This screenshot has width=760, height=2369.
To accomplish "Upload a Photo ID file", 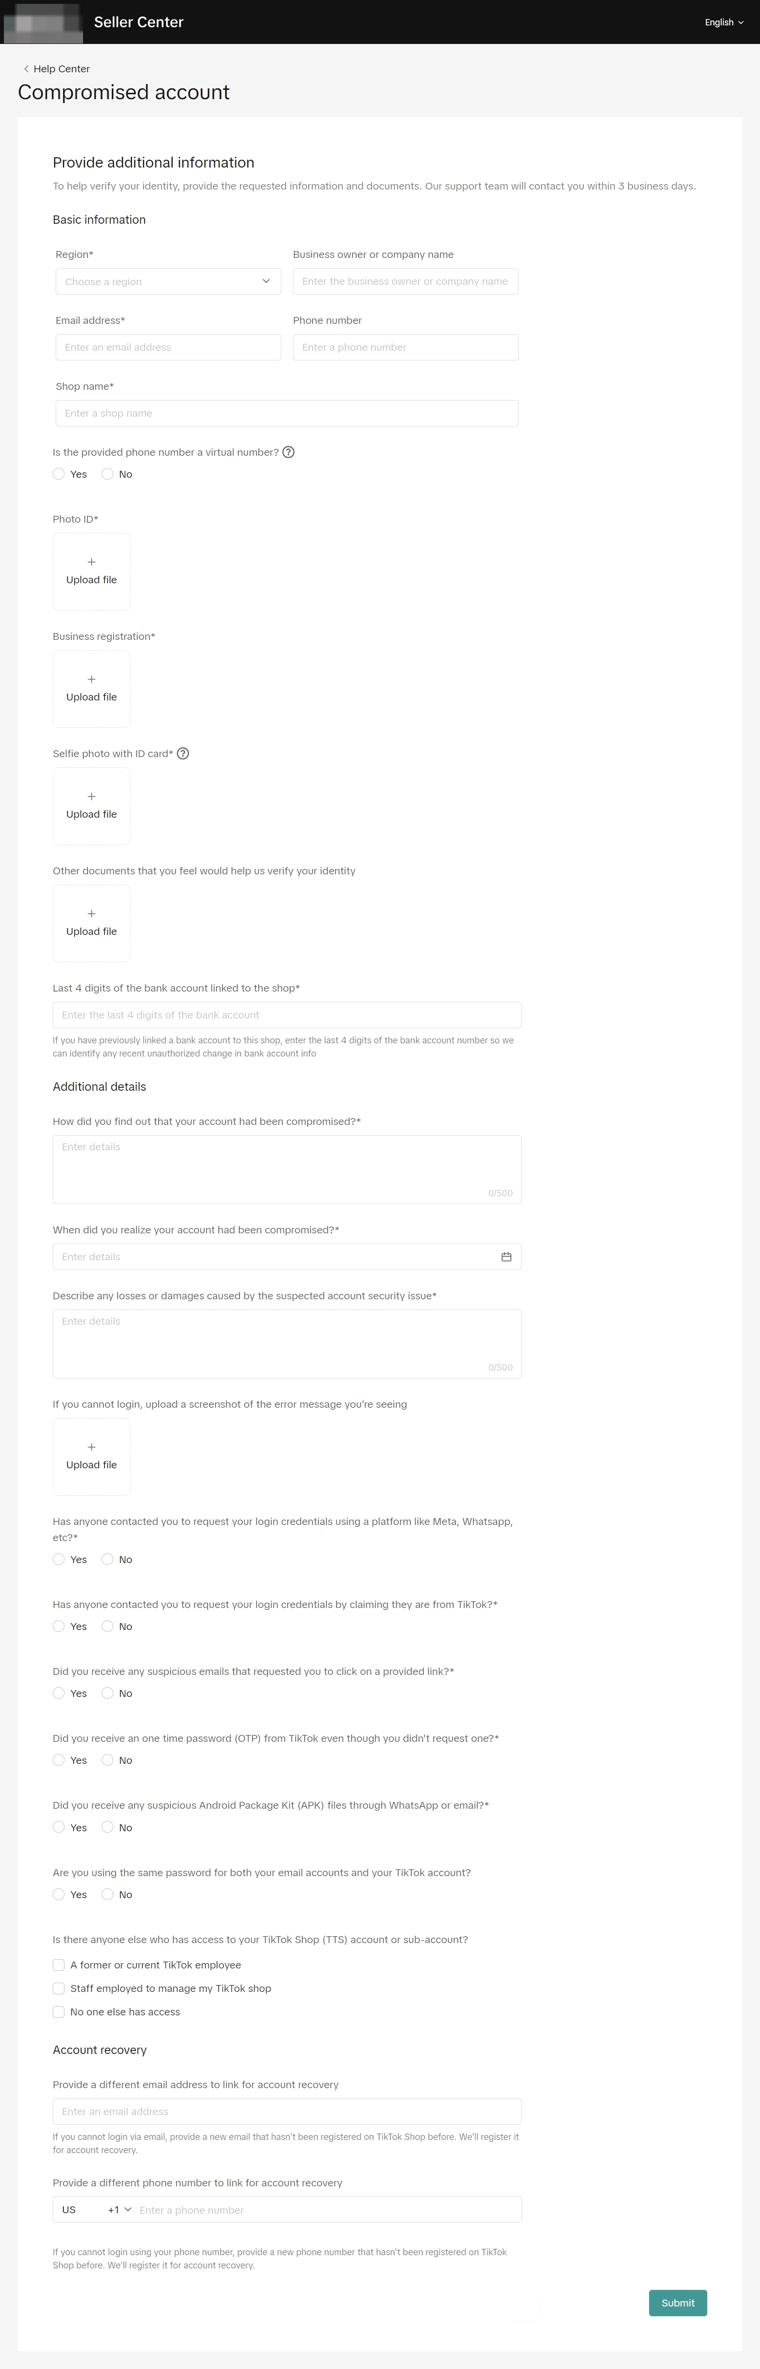I will point(91,571).
